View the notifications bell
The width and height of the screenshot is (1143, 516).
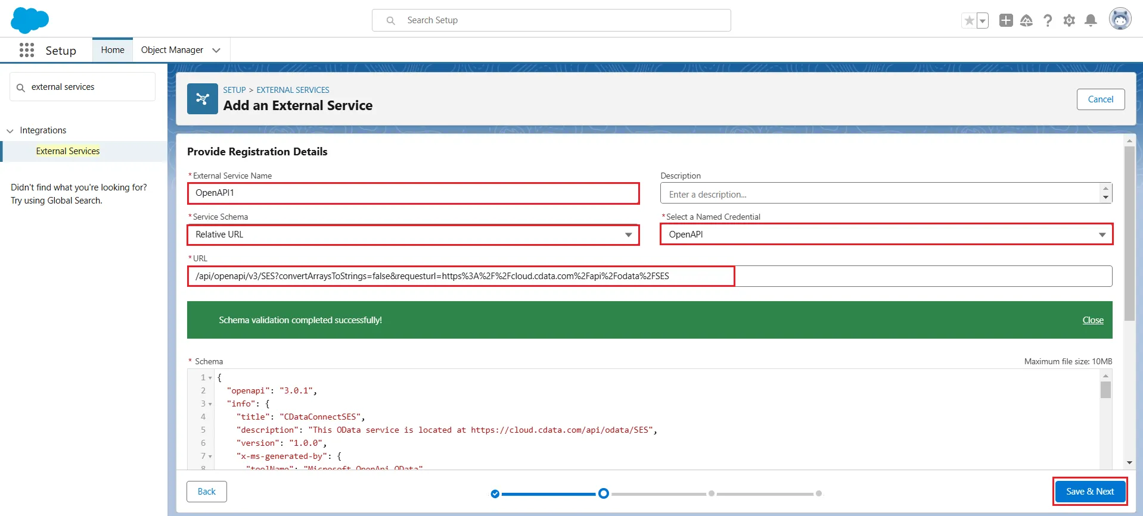point(1091,21)
